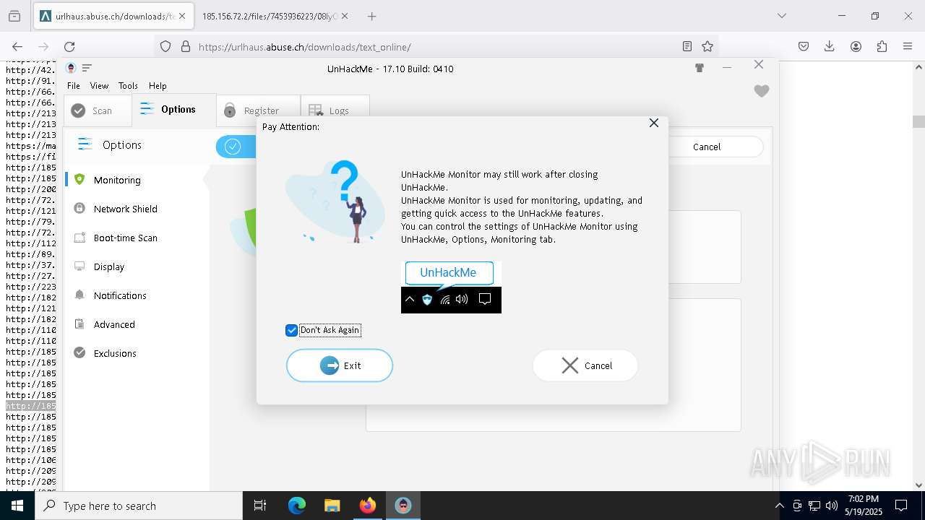
Task: Click the Network Shield lock icon
Action: (x=79, y=208)
